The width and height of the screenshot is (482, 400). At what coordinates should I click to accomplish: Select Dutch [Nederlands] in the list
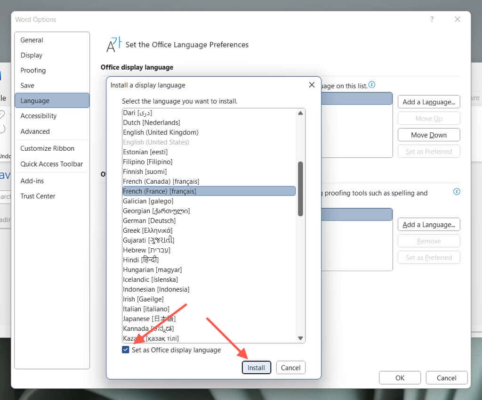pos(209,122)
